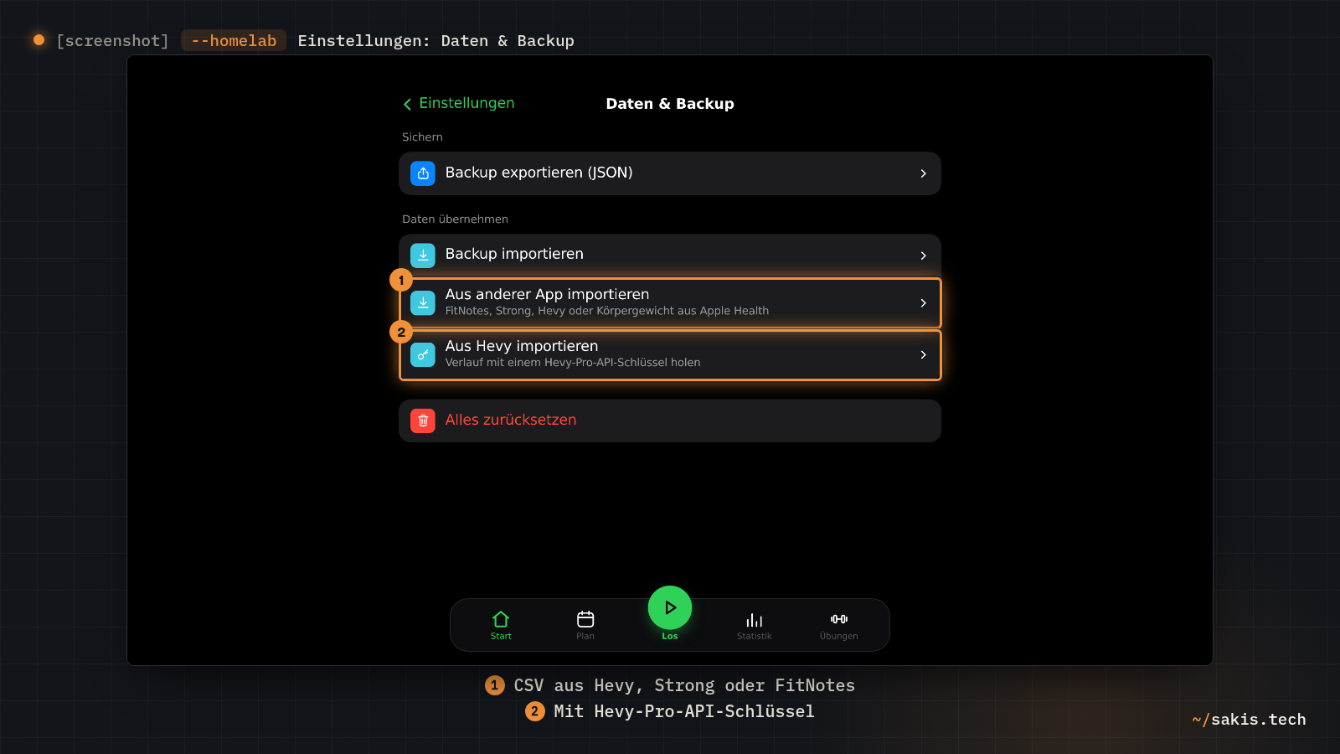Switch to the Statistik tab label

coord(755,636)
